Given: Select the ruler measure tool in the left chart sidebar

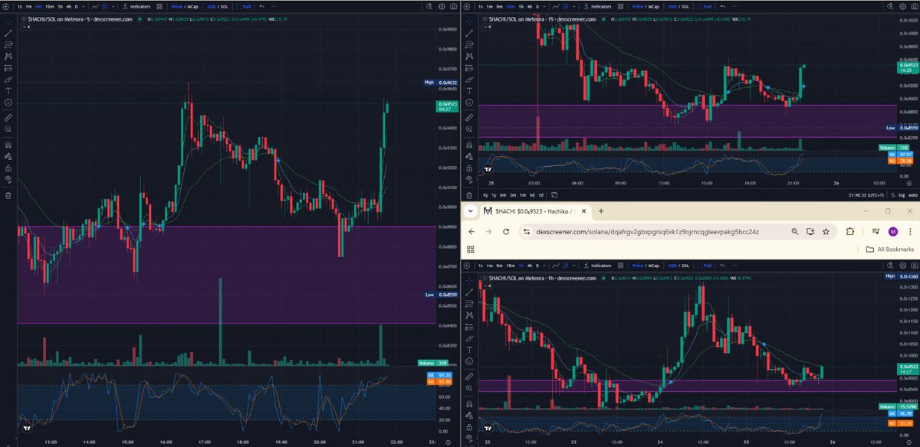Looking at the screenshot, I should [8, 118].
